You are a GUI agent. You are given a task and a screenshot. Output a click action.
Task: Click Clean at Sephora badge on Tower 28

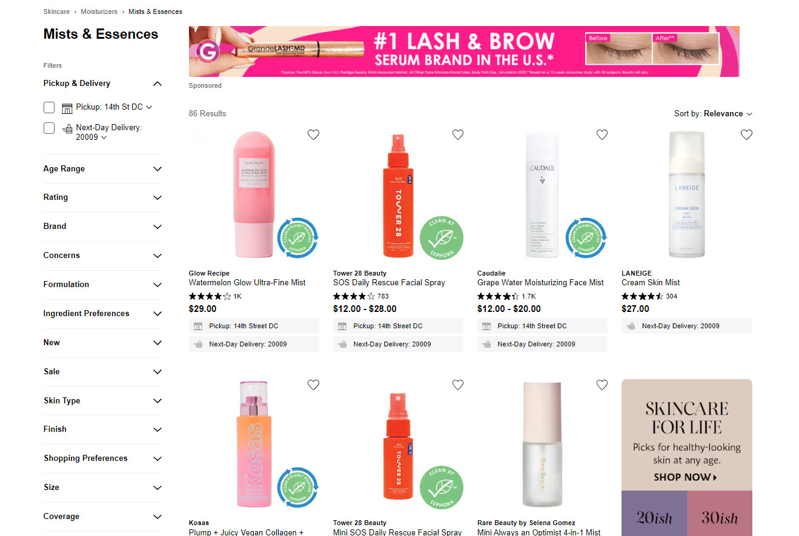(x=442, y=237)
